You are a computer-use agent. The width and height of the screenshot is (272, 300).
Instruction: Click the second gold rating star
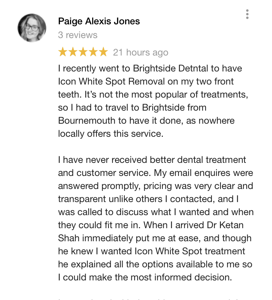coord(73,52)
